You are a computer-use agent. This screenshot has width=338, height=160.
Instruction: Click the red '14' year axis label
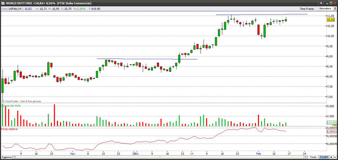pos(192,154)
